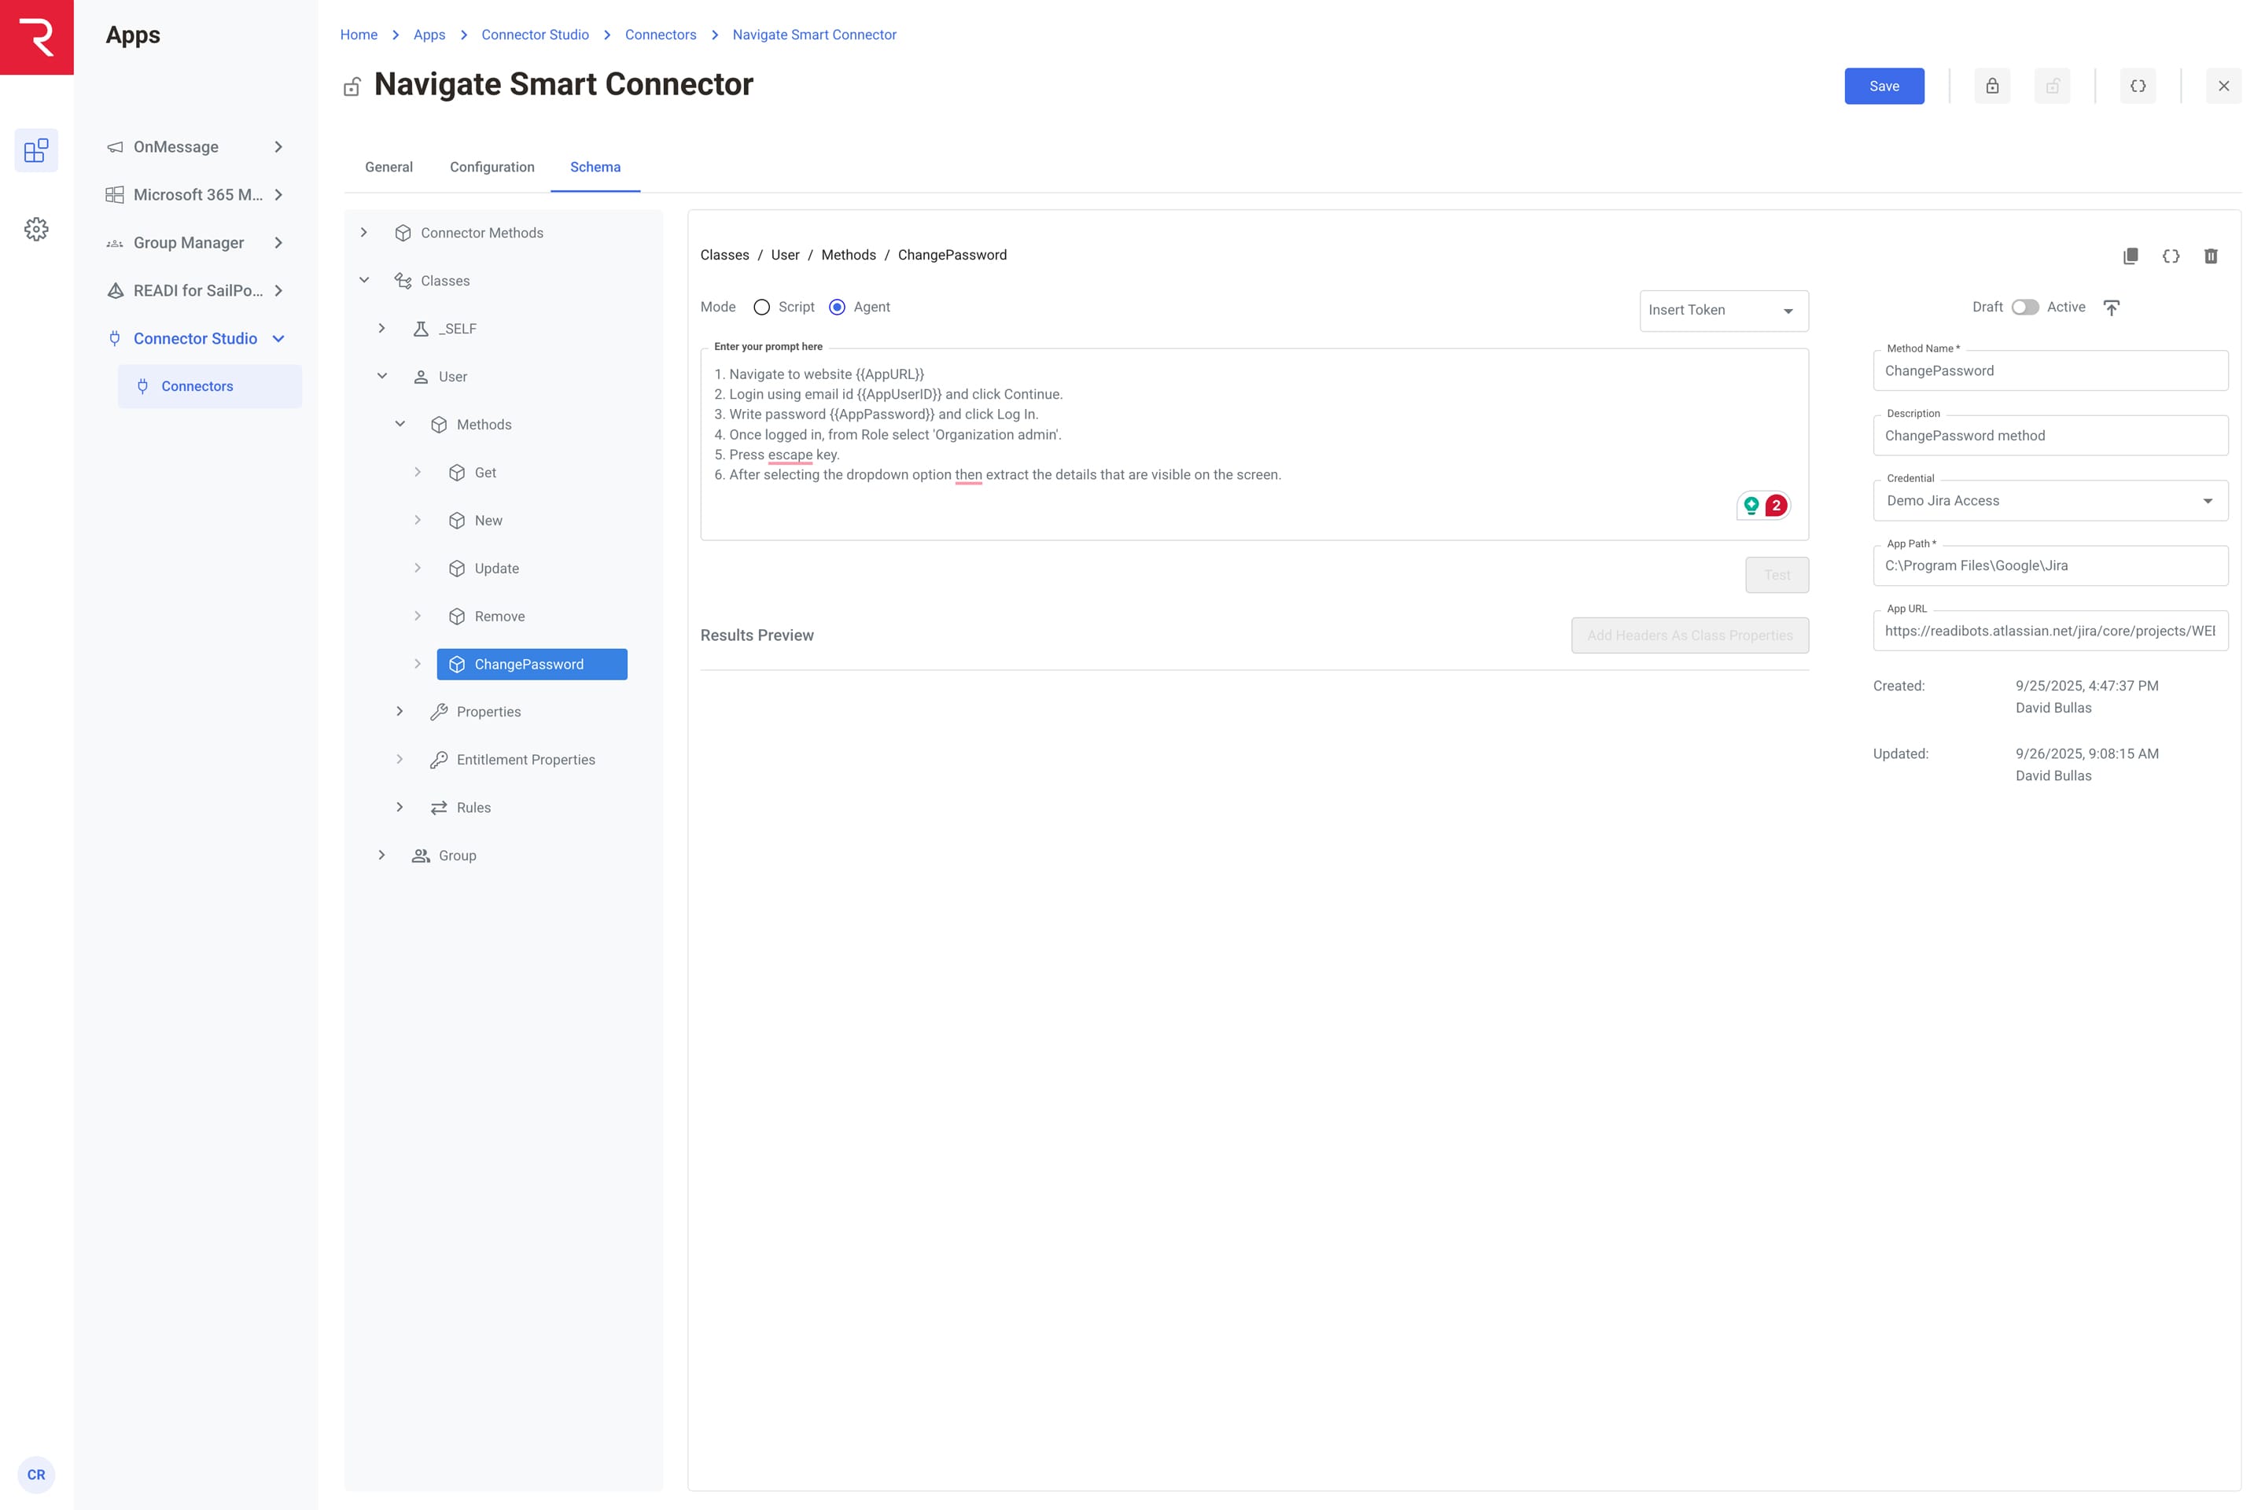Select the Group Manager icon
The width and height of the screenshot is (2265, 1510).
115,243
